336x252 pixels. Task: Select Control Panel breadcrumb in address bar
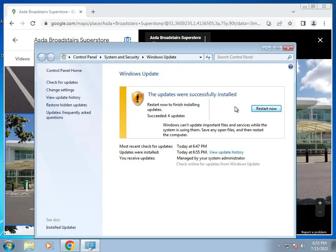click(85, 57)
